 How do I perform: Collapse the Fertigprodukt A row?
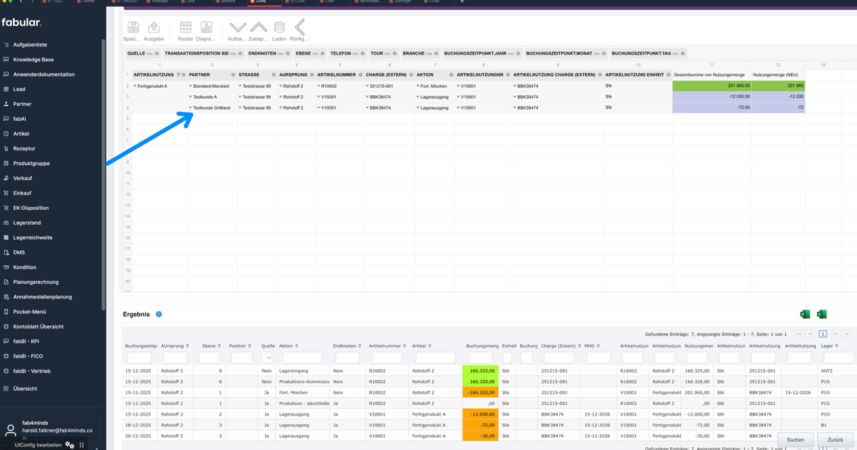(135, 86)
